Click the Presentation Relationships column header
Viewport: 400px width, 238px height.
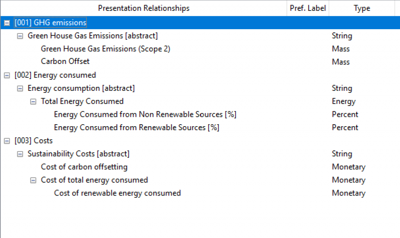tap(144, 8)
